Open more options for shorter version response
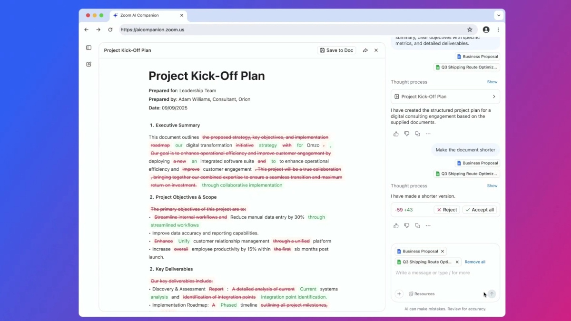 tap(428, 226)
